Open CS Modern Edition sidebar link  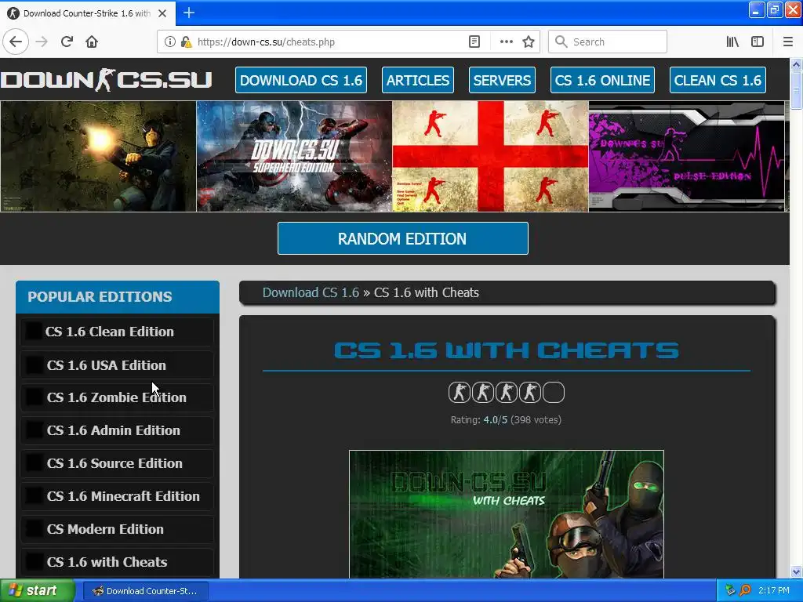pyautogui.click(x=118, y=529)
